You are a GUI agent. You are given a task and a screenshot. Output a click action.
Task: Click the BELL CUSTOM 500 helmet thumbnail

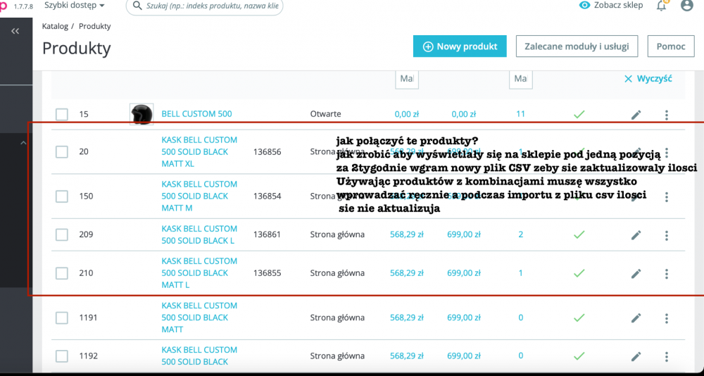coord(142,114)
